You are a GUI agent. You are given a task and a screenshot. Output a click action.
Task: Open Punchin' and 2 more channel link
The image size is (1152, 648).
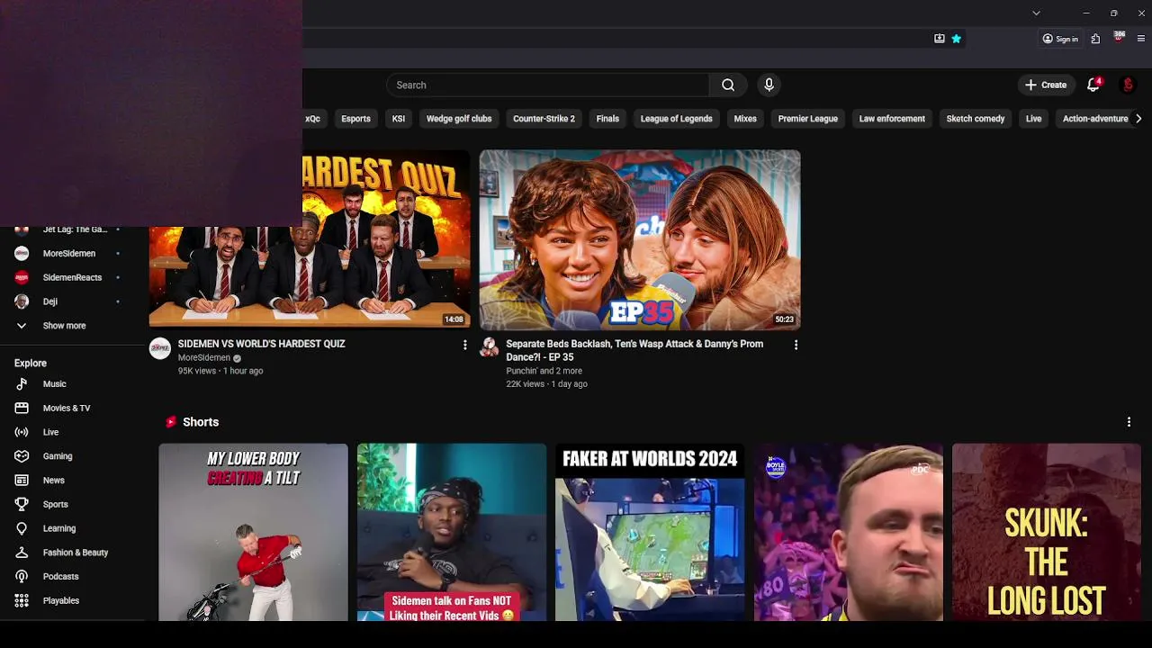[544, 371]
